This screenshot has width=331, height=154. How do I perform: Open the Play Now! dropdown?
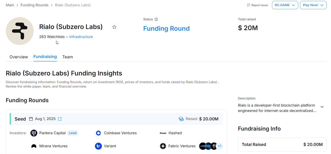click(x=313, y=5)
